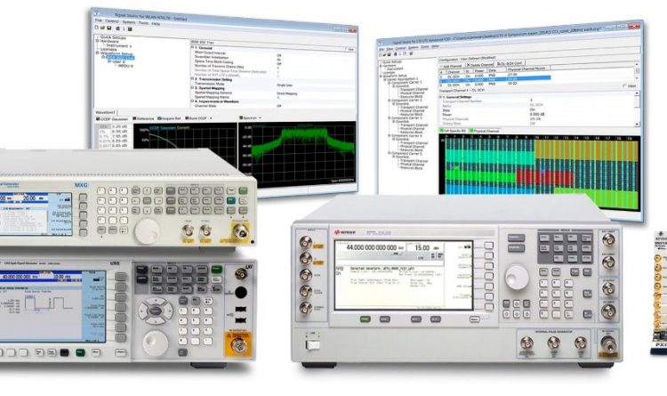Select Carrier Aggregation 1 tree node
Screen dimensions: 667x396
coord(402,79)
